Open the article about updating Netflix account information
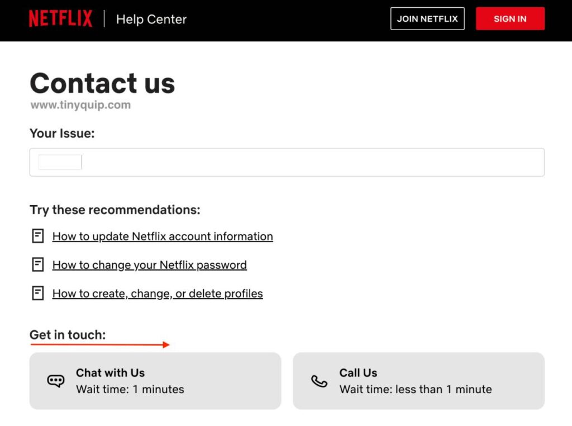This screenshot has height=426, width=572. (x=162, y=236)
